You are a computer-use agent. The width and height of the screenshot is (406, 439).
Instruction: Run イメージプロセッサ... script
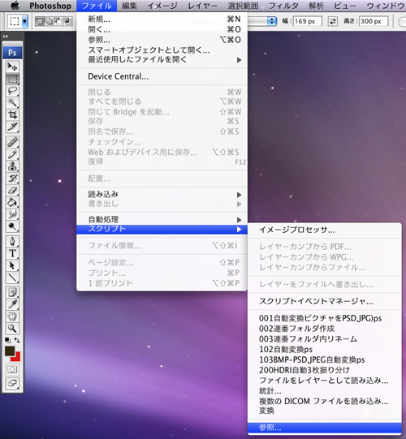coord(325,230)
